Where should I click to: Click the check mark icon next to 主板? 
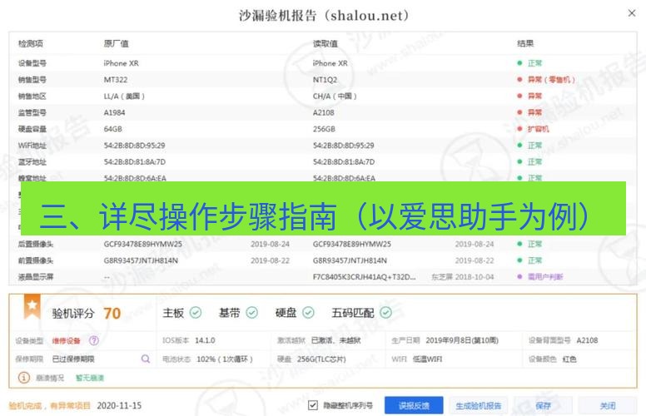tap(196, 313)
